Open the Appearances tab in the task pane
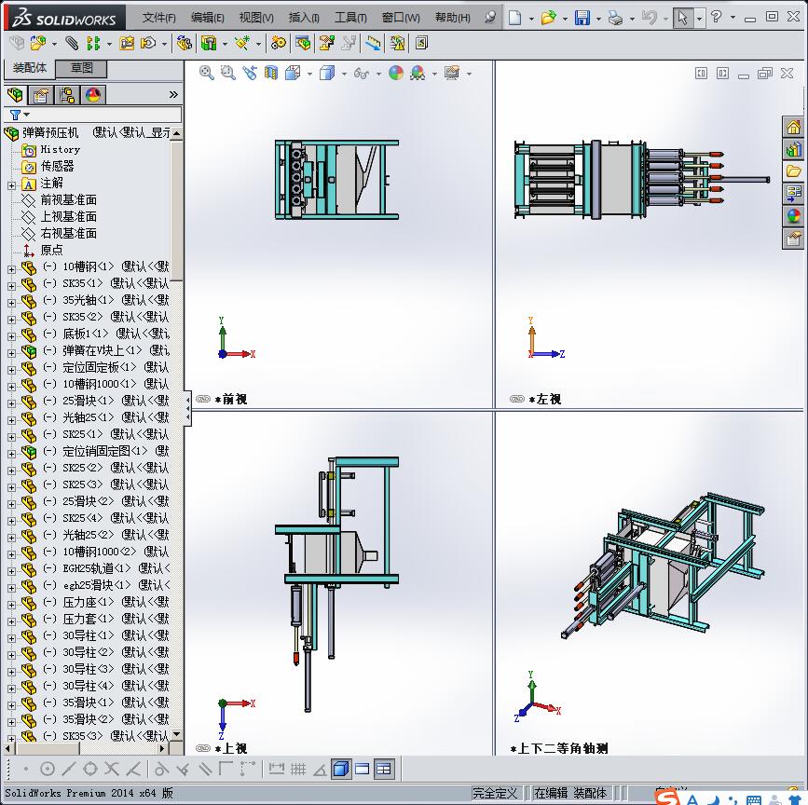The height and width of the screenshot is (805, 808). pos(793,216)
